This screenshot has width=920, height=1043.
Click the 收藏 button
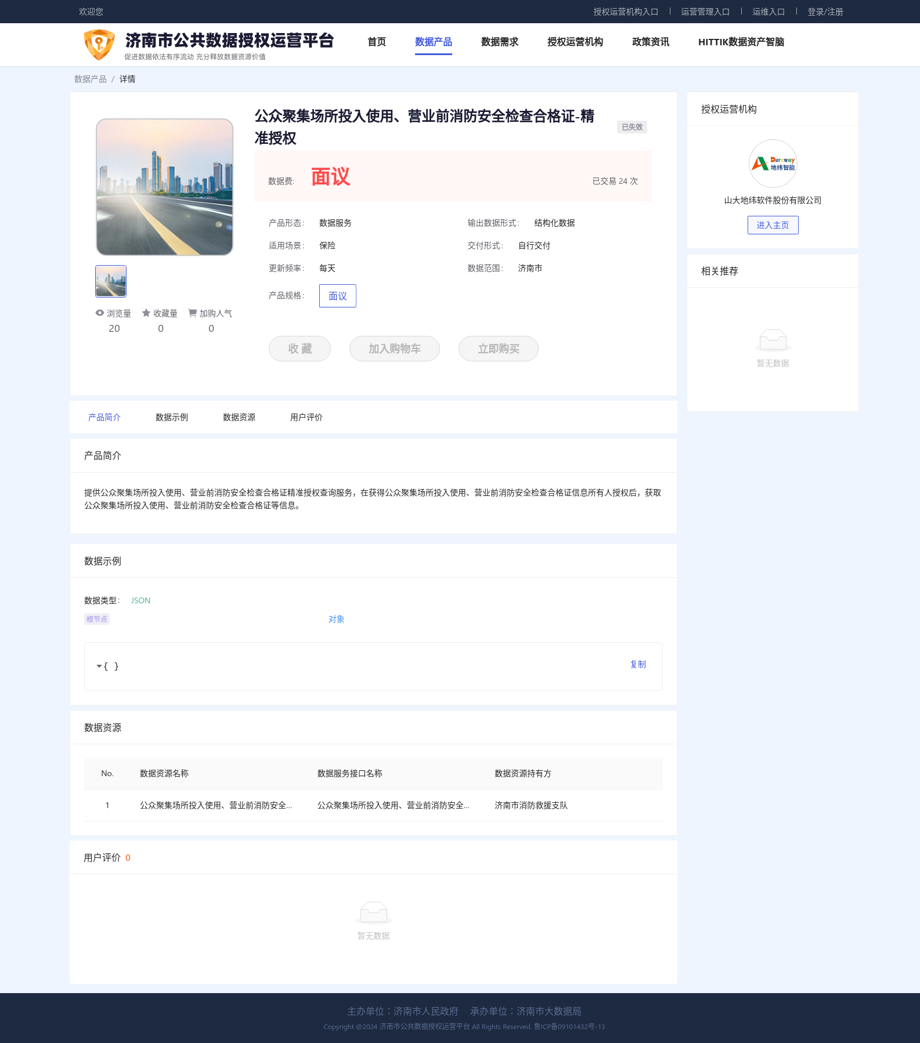[300, 349]
